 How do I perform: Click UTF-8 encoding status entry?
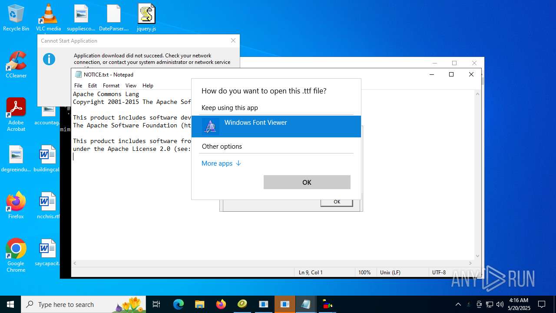point(439,273)
